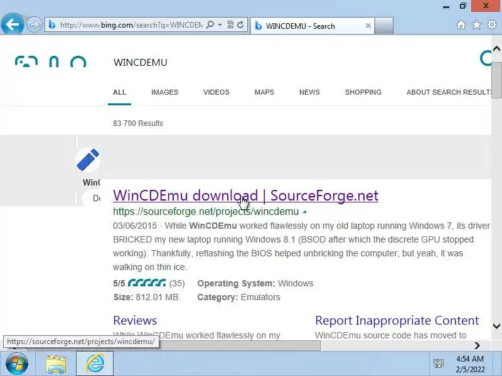Click the browser Forward arrow button

click(34, 24)
